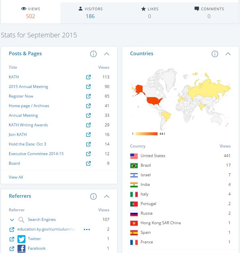Collapse the Posts & Pages panel
This screenshot has height=253, width=240.
click(107, 54)
